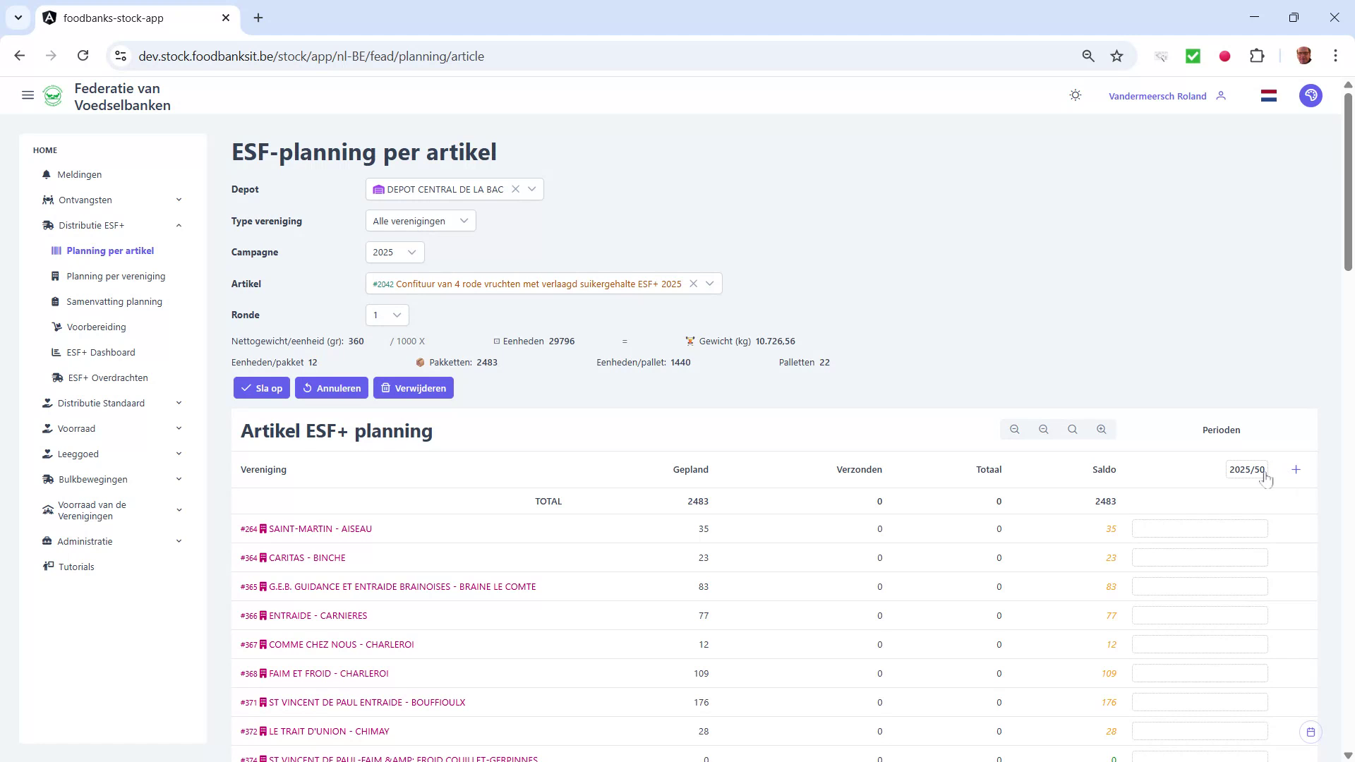1355x762 pixels.
Task: Open ESF+ Dashboard from the sidebar
Action: pyautogui.click(x=101, y=352)
